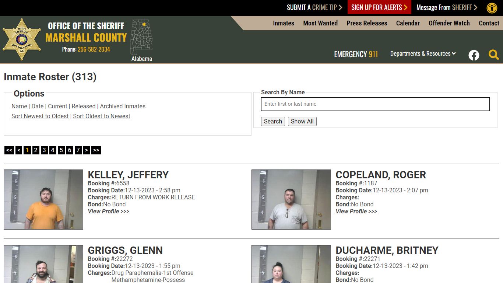Image resolution: width=503 pixels, height=283 pixels.
Task: Go to next page with >
Action: [87, 150]
